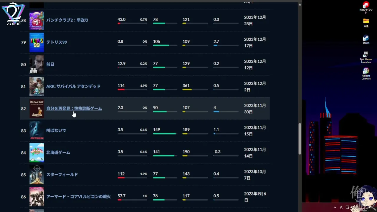This screenshot has width=377, height=212.
Task: Click the Punch Club 2 cover thumbnail
Action: tap(37, 20)
